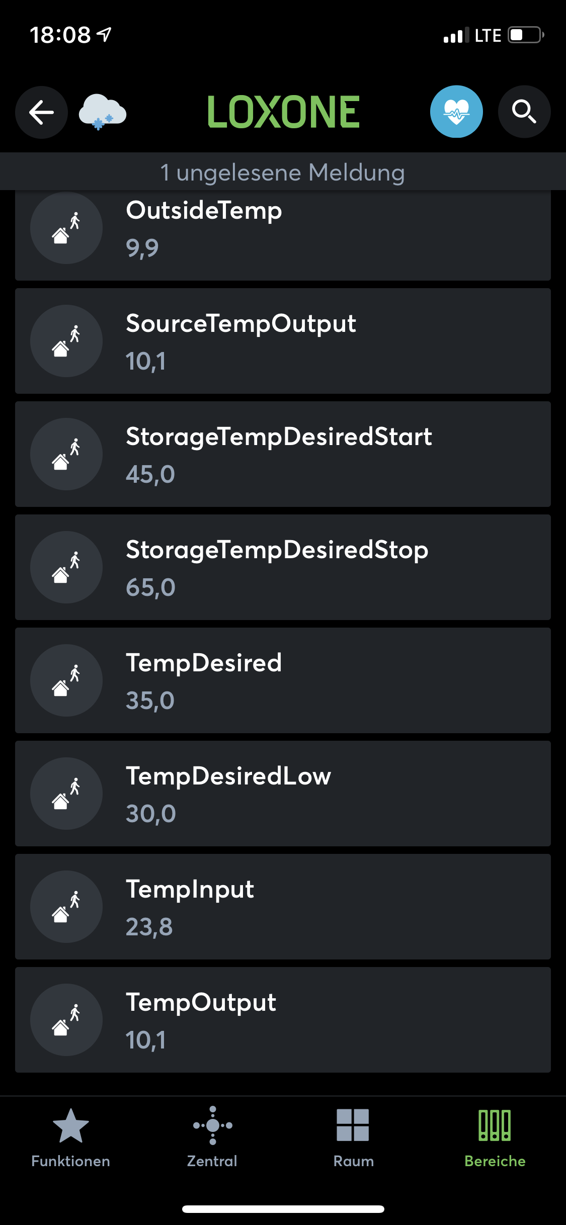Tap the LOXONE logo

tap(283, 112)
